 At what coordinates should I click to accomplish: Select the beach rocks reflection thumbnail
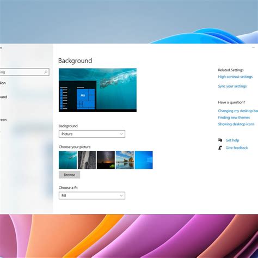tap(125, 160)
